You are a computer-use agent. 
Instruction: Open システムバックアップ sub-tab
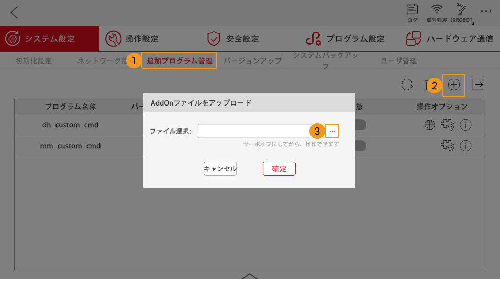[x=326, y=61]
